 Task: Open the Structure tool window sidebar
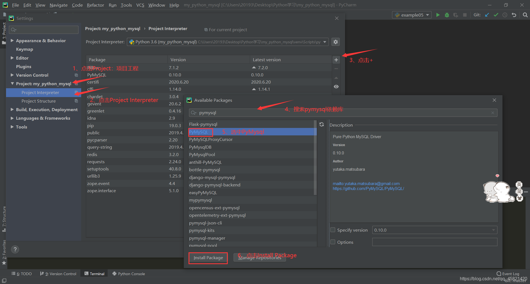4,219
